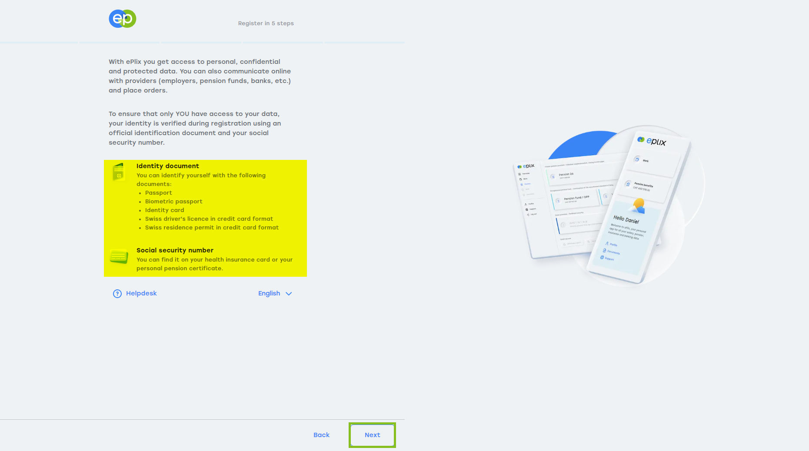Select the second registration step bar

[x=119, y=43]
